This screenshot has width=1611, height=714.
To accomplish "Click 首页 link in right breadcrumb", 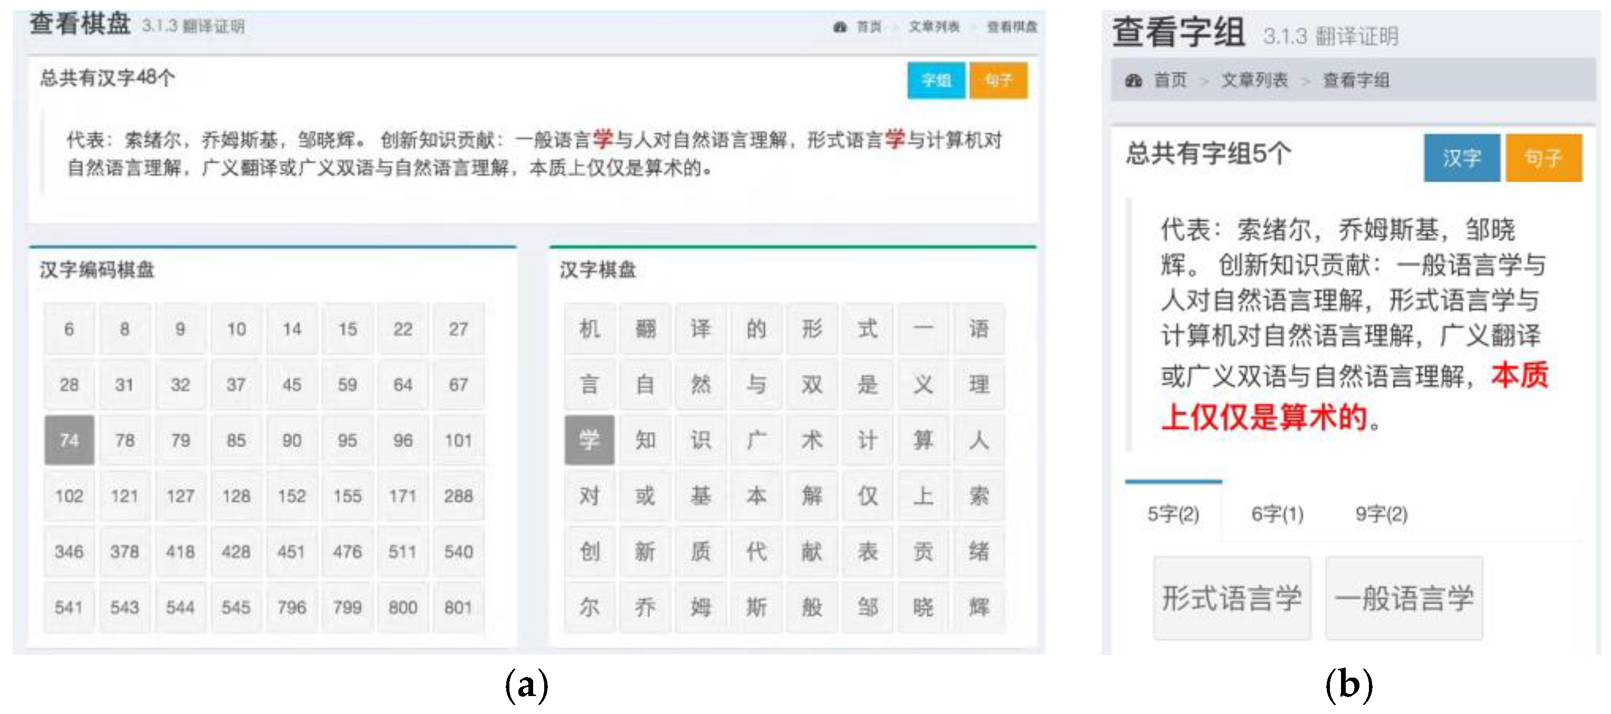I will (x=1170, y=81).
